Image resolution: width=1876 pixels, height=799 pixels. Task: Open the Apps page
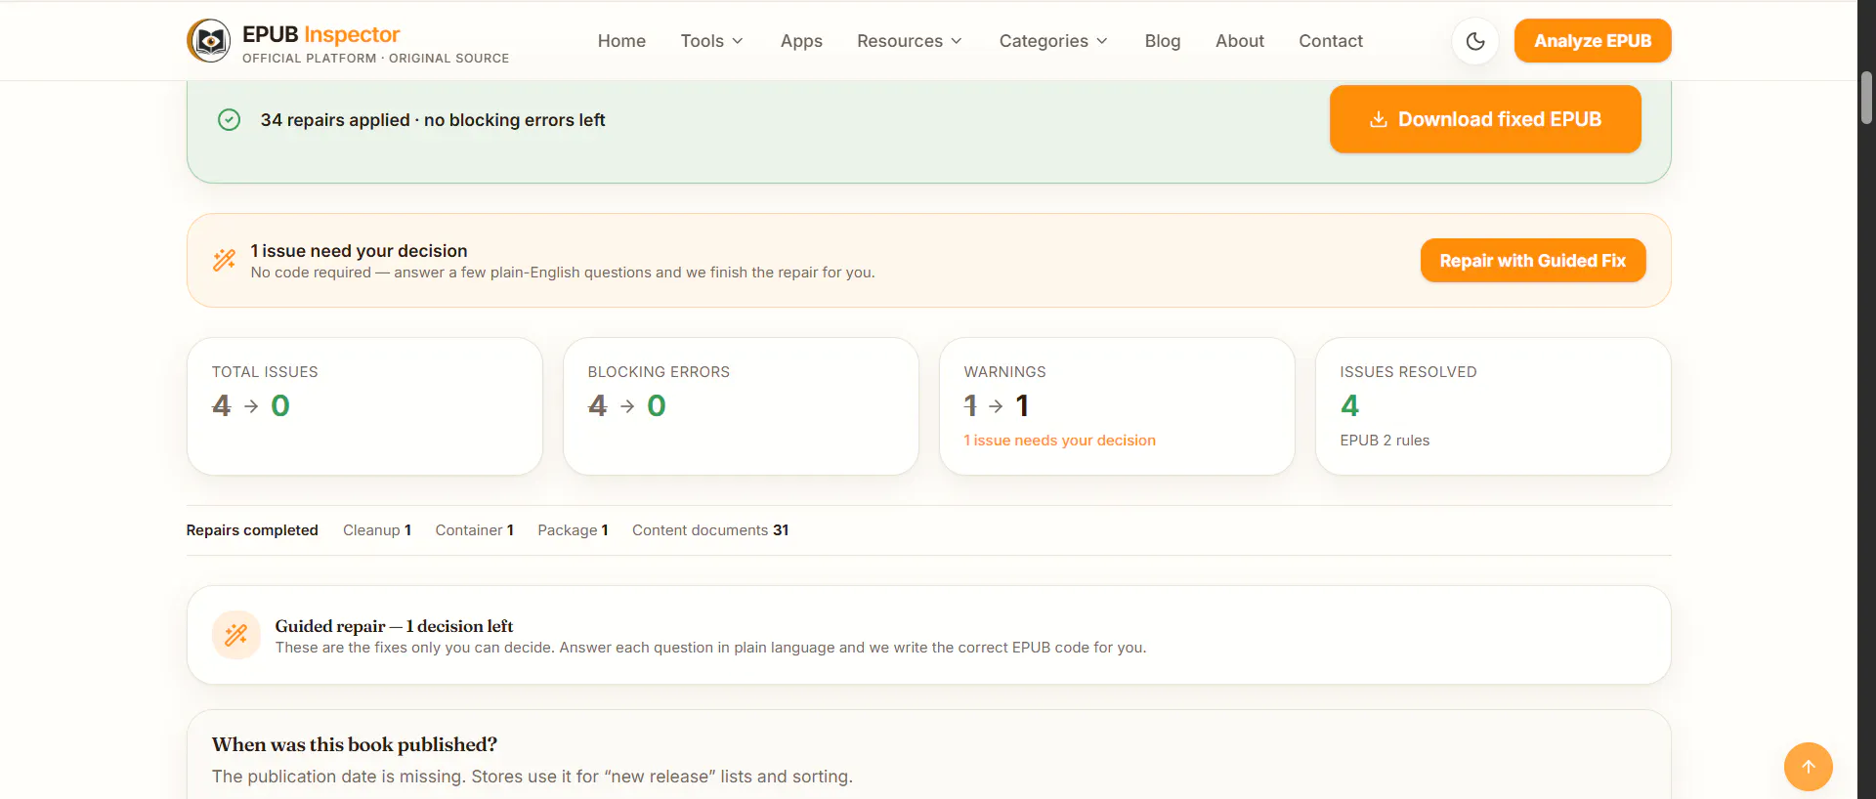(801, 41)
